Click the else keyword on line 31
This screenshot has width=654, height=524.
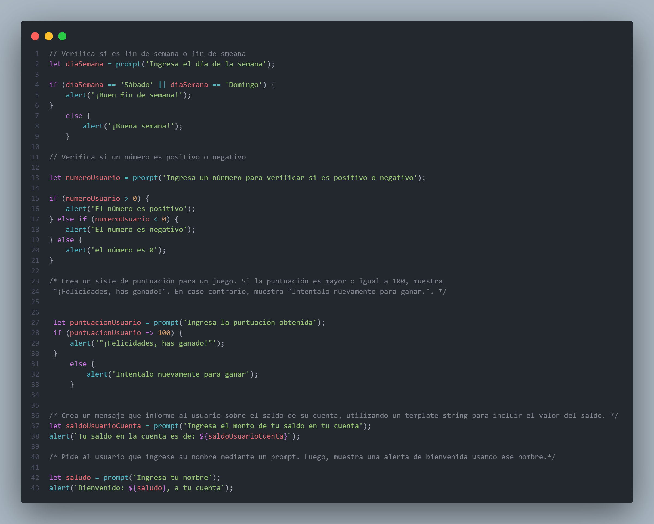coord(78,364)
